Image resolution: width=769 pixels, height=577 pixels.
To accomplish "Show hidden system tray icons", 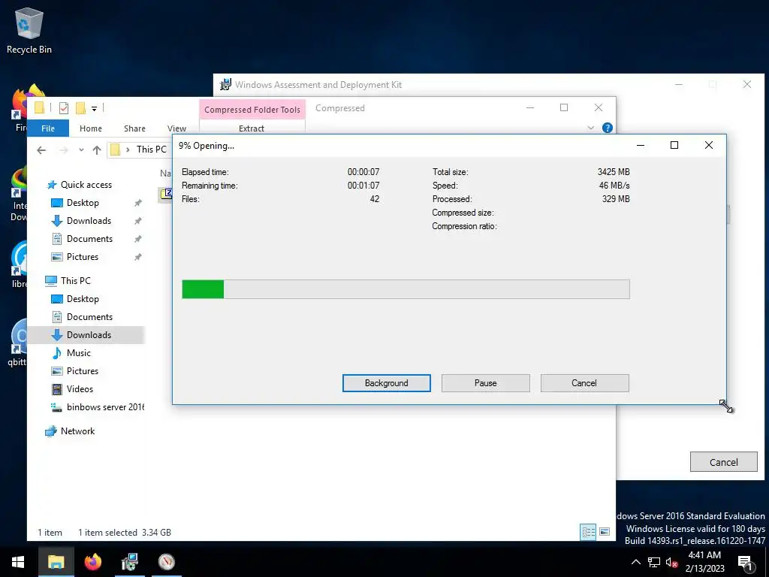I will pos(635,562).
